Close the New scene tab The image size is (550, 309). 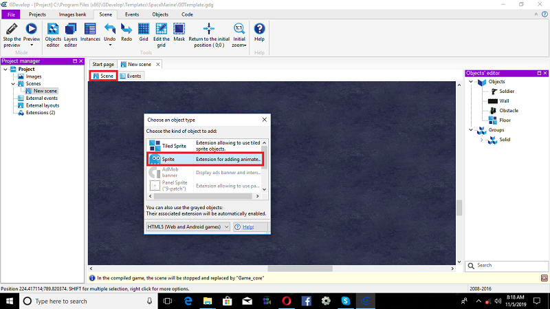point(158,64)
